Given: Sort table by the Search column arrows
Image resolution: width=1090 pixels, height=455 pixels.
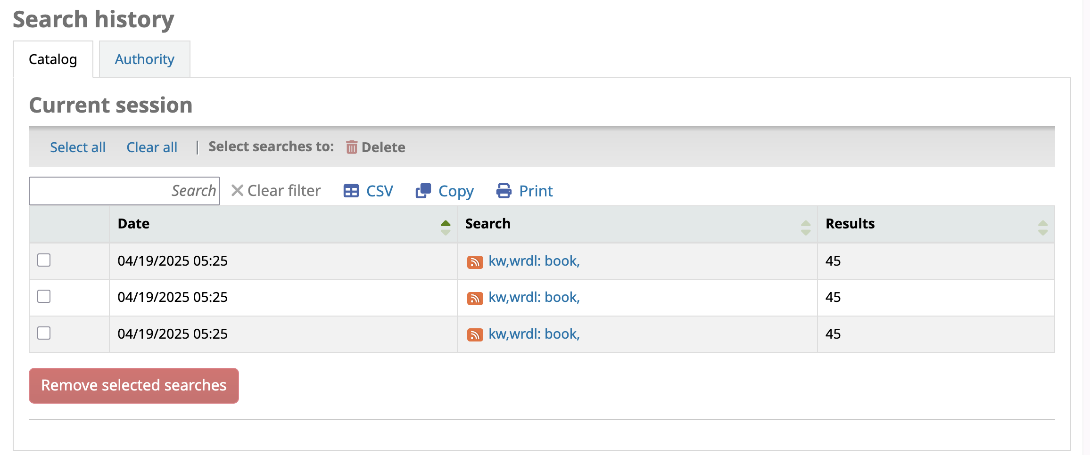Looking at the screenshot, I should [x=805, y=227].
